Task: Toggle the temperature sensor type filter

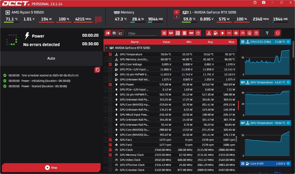Action: pyautogui.click(x=209, y=33)
